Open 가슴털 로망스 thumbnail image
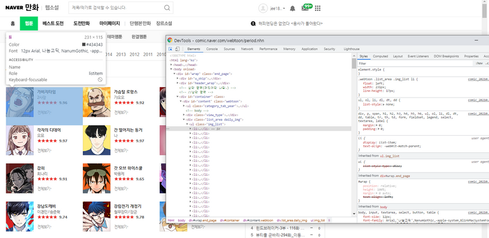 (x=97, y=102)
